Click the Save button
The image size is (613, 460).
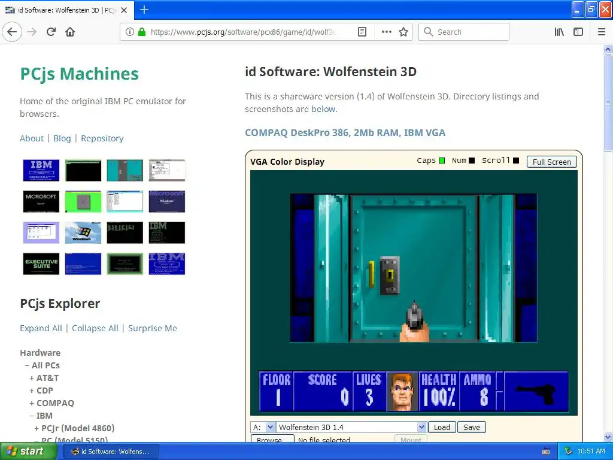click(x=472, y=427)
